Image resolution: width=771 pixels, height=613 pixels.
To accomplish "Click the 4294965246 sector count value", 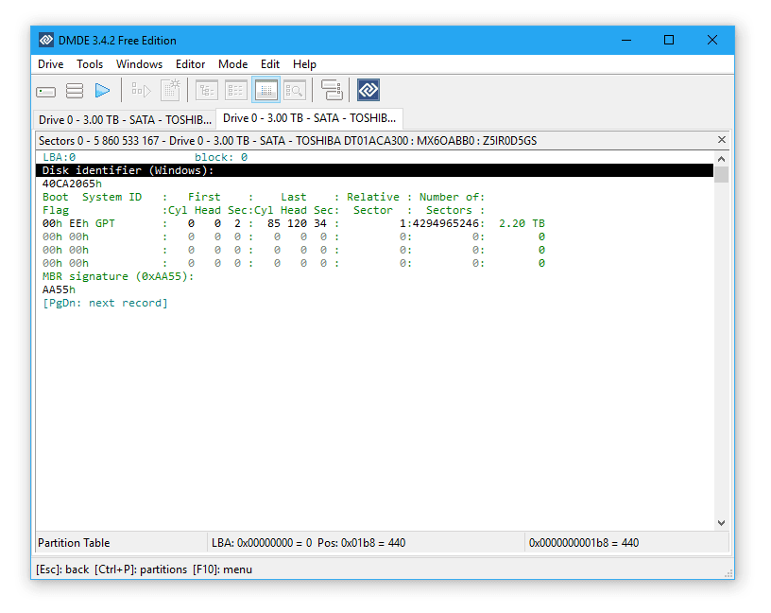I will click(446, 223).
